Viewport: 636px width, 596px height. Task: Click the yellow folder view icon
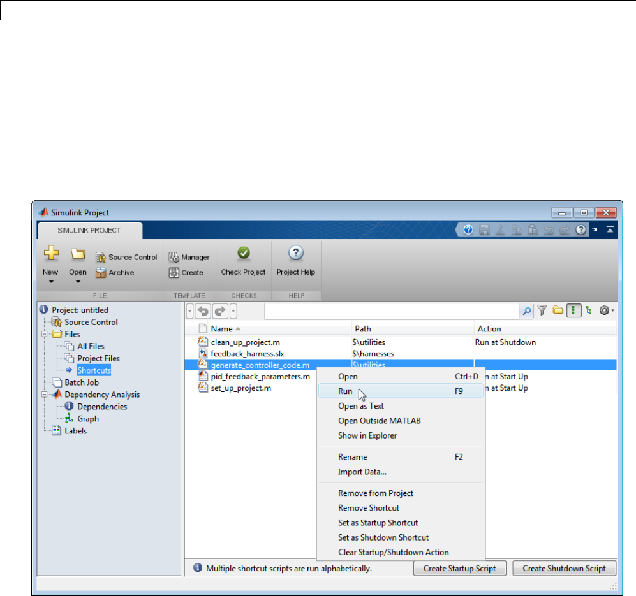pyautogui.click(x=558, y=310)
